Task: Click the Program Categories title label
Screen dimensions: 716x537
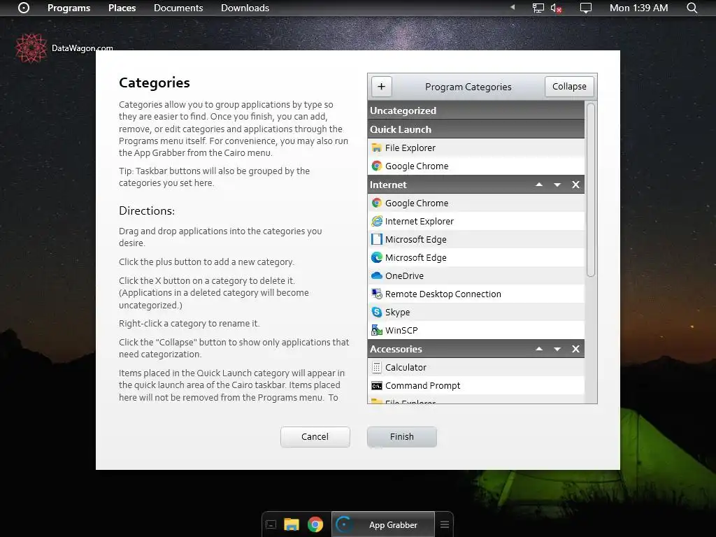Action: tap(468, 87)
